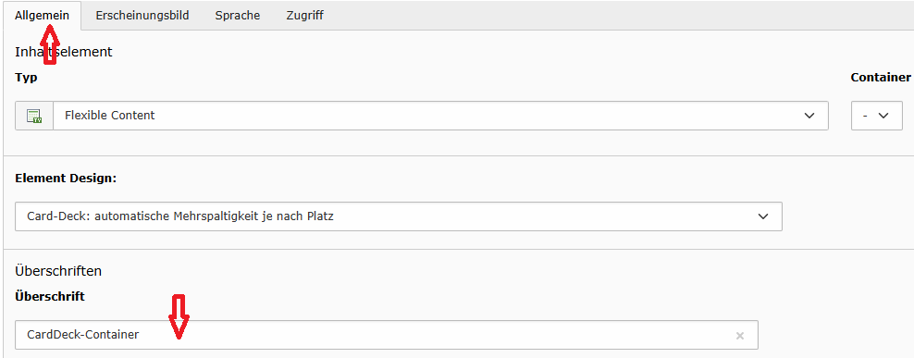The height and width of the screenshot is (358, 914).
Task: Click the Überschriften section heading
Action: click(58, 270)
